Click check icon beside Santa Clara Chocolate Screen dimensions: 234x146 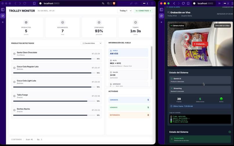pos(14,54)
